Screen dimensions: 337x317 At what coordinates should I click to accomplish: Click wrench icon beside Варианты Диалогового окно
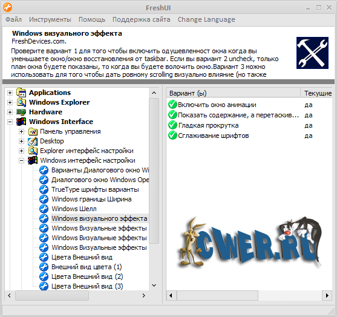click(44, 170)
